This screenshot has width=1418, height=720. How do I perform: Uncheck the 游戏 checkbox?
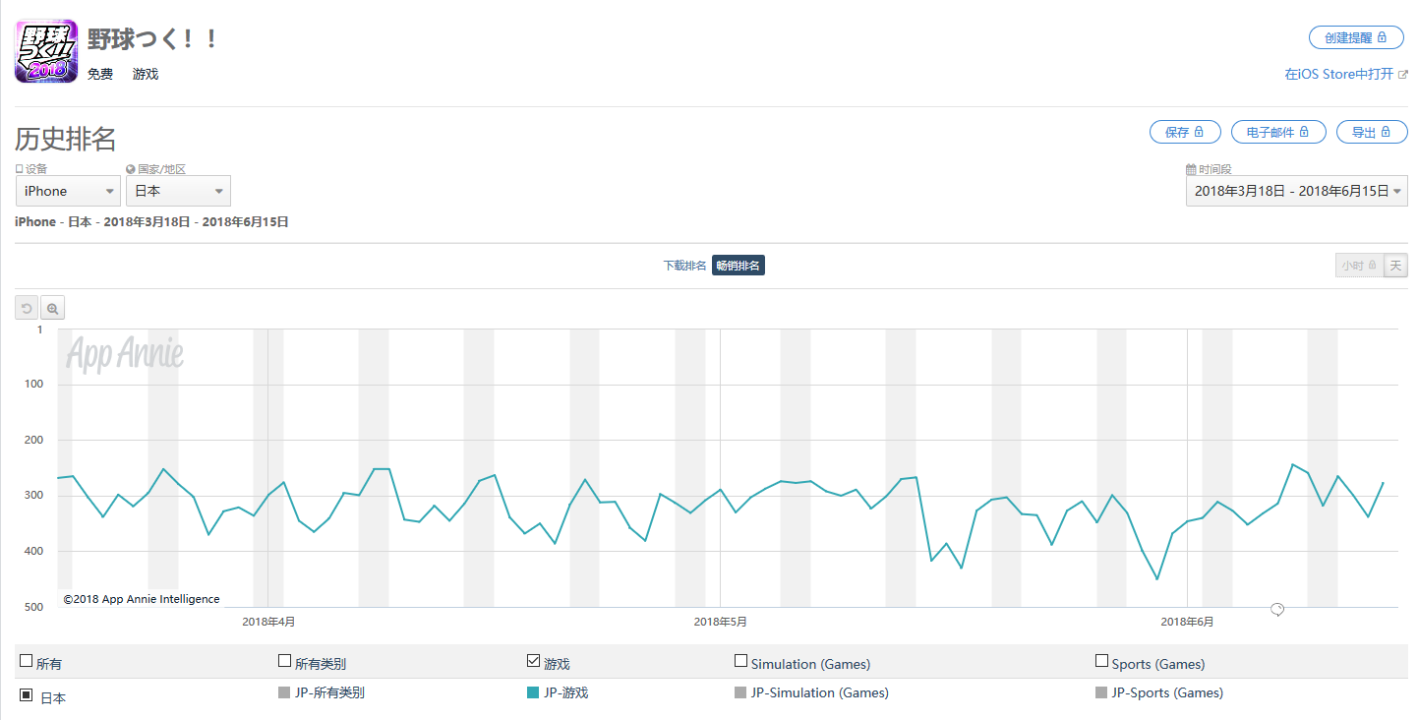click(x=534, y=662)
